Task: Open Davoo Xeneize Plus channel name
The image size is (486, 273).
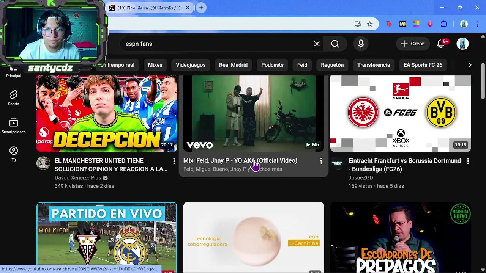Action: [77, 178]
